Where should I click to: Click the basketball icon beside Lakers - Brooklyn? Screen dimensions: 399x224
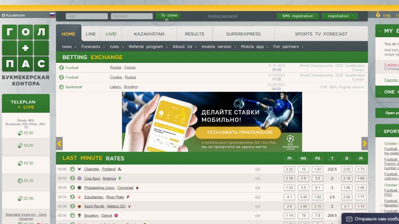point(61,87)
